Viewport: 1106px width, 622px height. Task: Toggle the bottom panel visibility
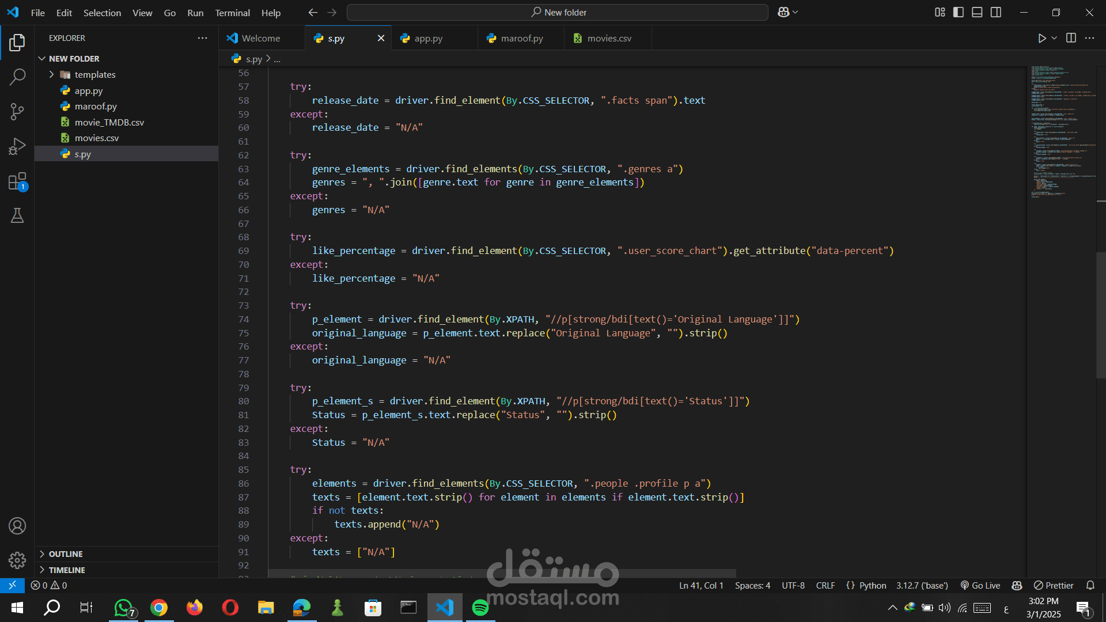(977, 12)
